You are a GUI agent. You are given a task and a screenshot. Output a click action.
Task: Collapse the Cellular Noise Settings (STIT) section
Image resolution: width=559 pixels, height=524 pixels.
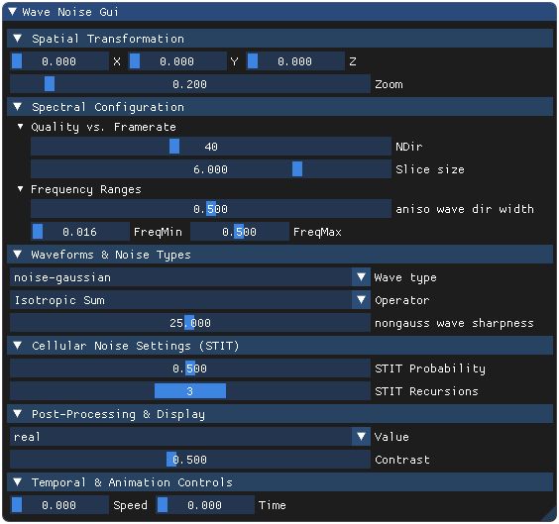tap(279, 346)
